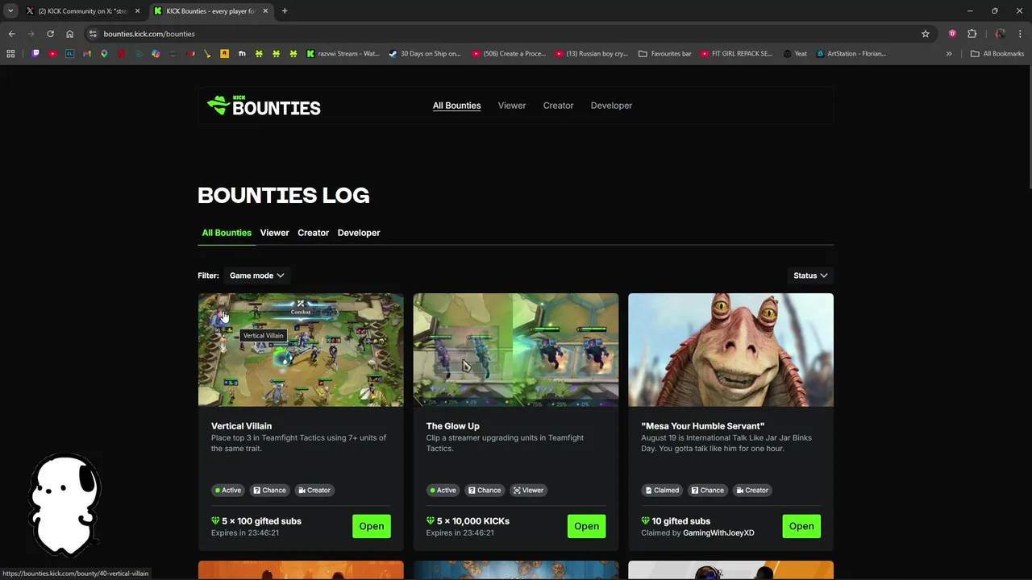Open Chrome's three-dot menu
The width and height of the screenshot is (1032, 580).
tap(1020, 34)
